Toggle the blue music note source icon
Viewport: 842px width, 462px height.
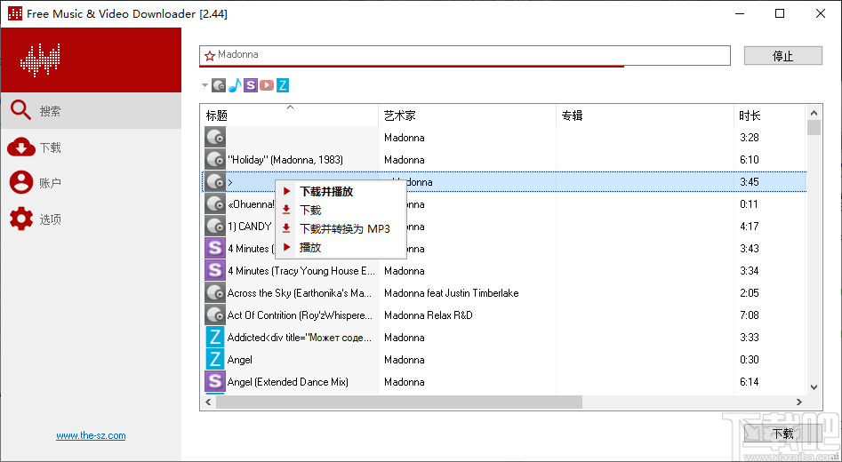point(235,84)
